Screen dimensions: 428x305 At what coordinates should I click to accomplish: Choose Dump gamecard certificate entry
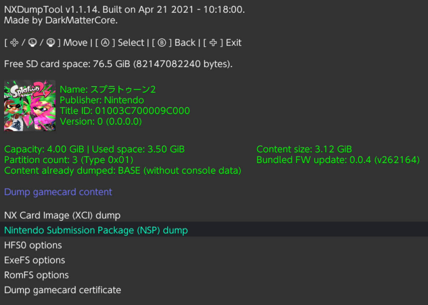tap(62, 290)
